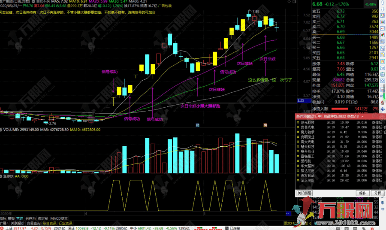Click the F10 info icon in right sidebar
386x230 pixels.
[383, 48]
